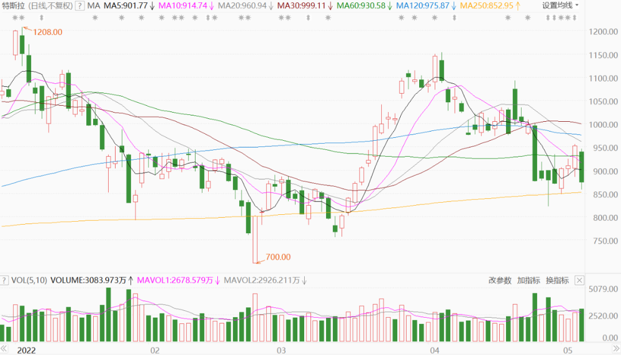
Task: Click the 03 month label on timeline
Action: [281, 350]
